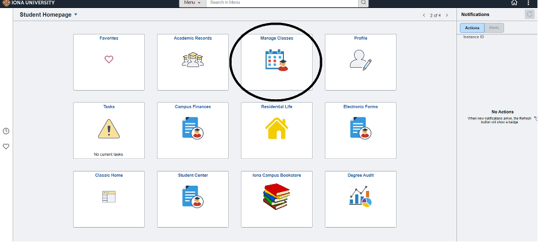Image resolution: width=538 pixels, height=242 pixels.
Task: Open the Student Center tile
Action: tap(193, 198)
